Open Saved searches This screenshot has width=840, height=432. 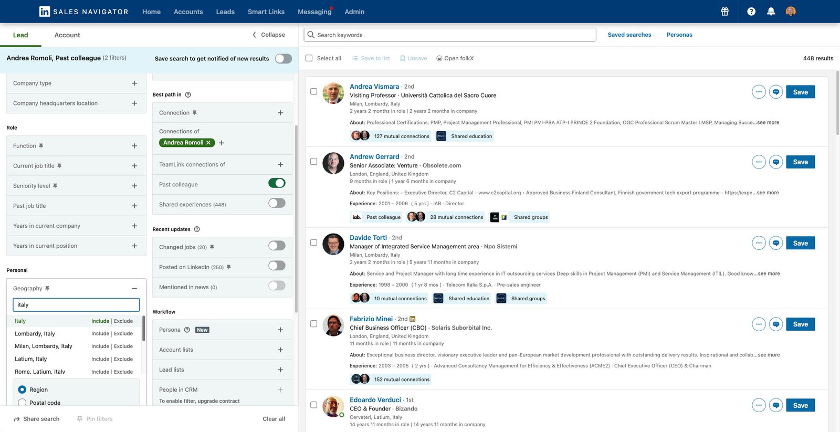click(x=629, y=35)
